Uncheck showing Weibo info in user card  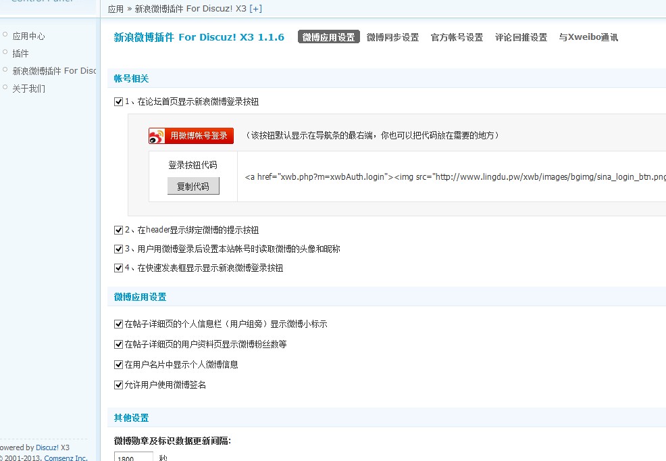118,364
